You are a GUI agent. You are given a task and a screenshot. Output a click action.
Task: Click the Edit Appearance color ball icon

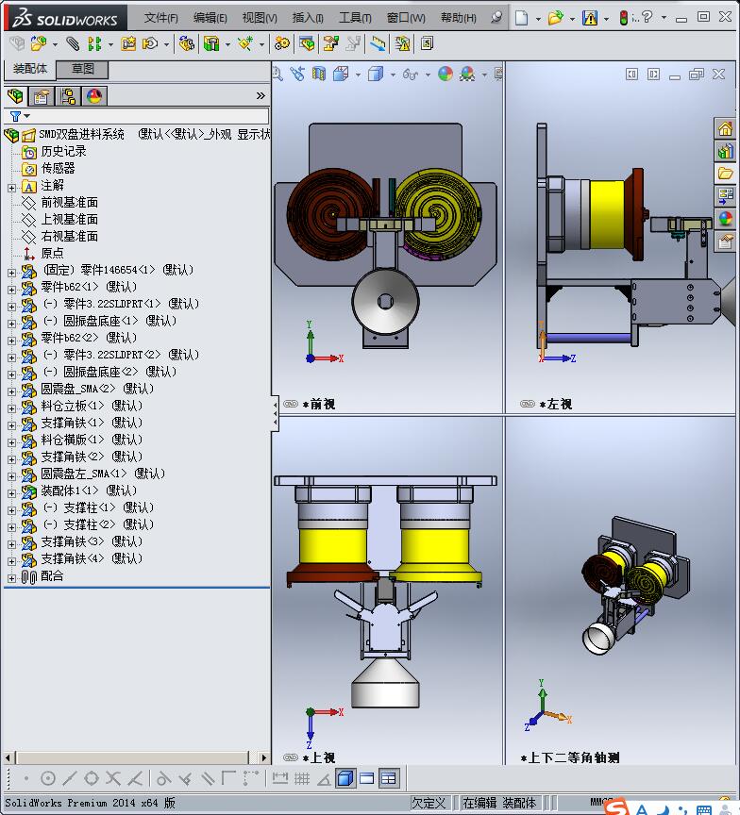pyautogui.click(x=446, y=74)
